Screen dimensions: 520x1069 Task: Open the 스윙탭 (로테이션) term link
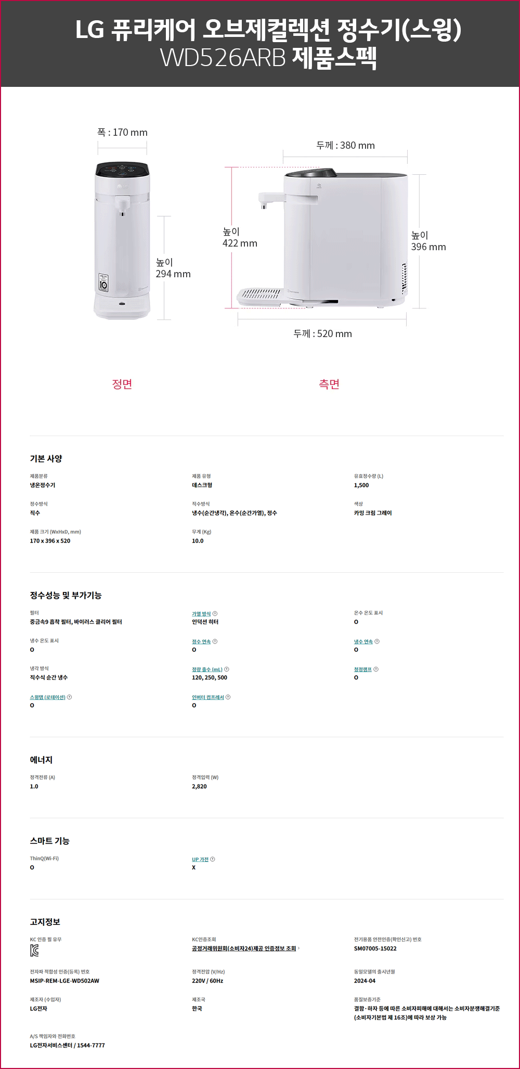[x=48, y=697]
